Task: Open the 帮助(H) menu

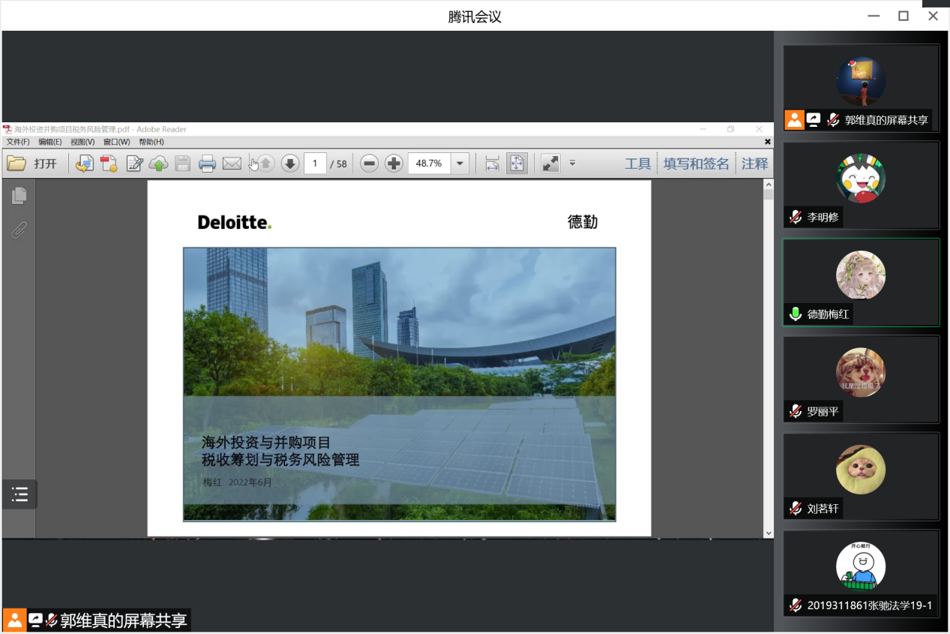Action: click(x=151, y=142)
